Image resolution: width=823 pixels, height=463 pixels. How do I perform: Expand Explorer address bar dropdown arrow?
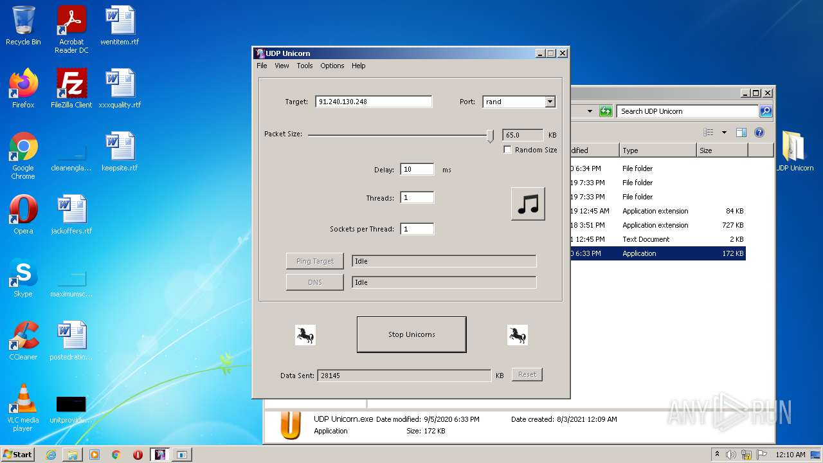click(x=590, y=111)
